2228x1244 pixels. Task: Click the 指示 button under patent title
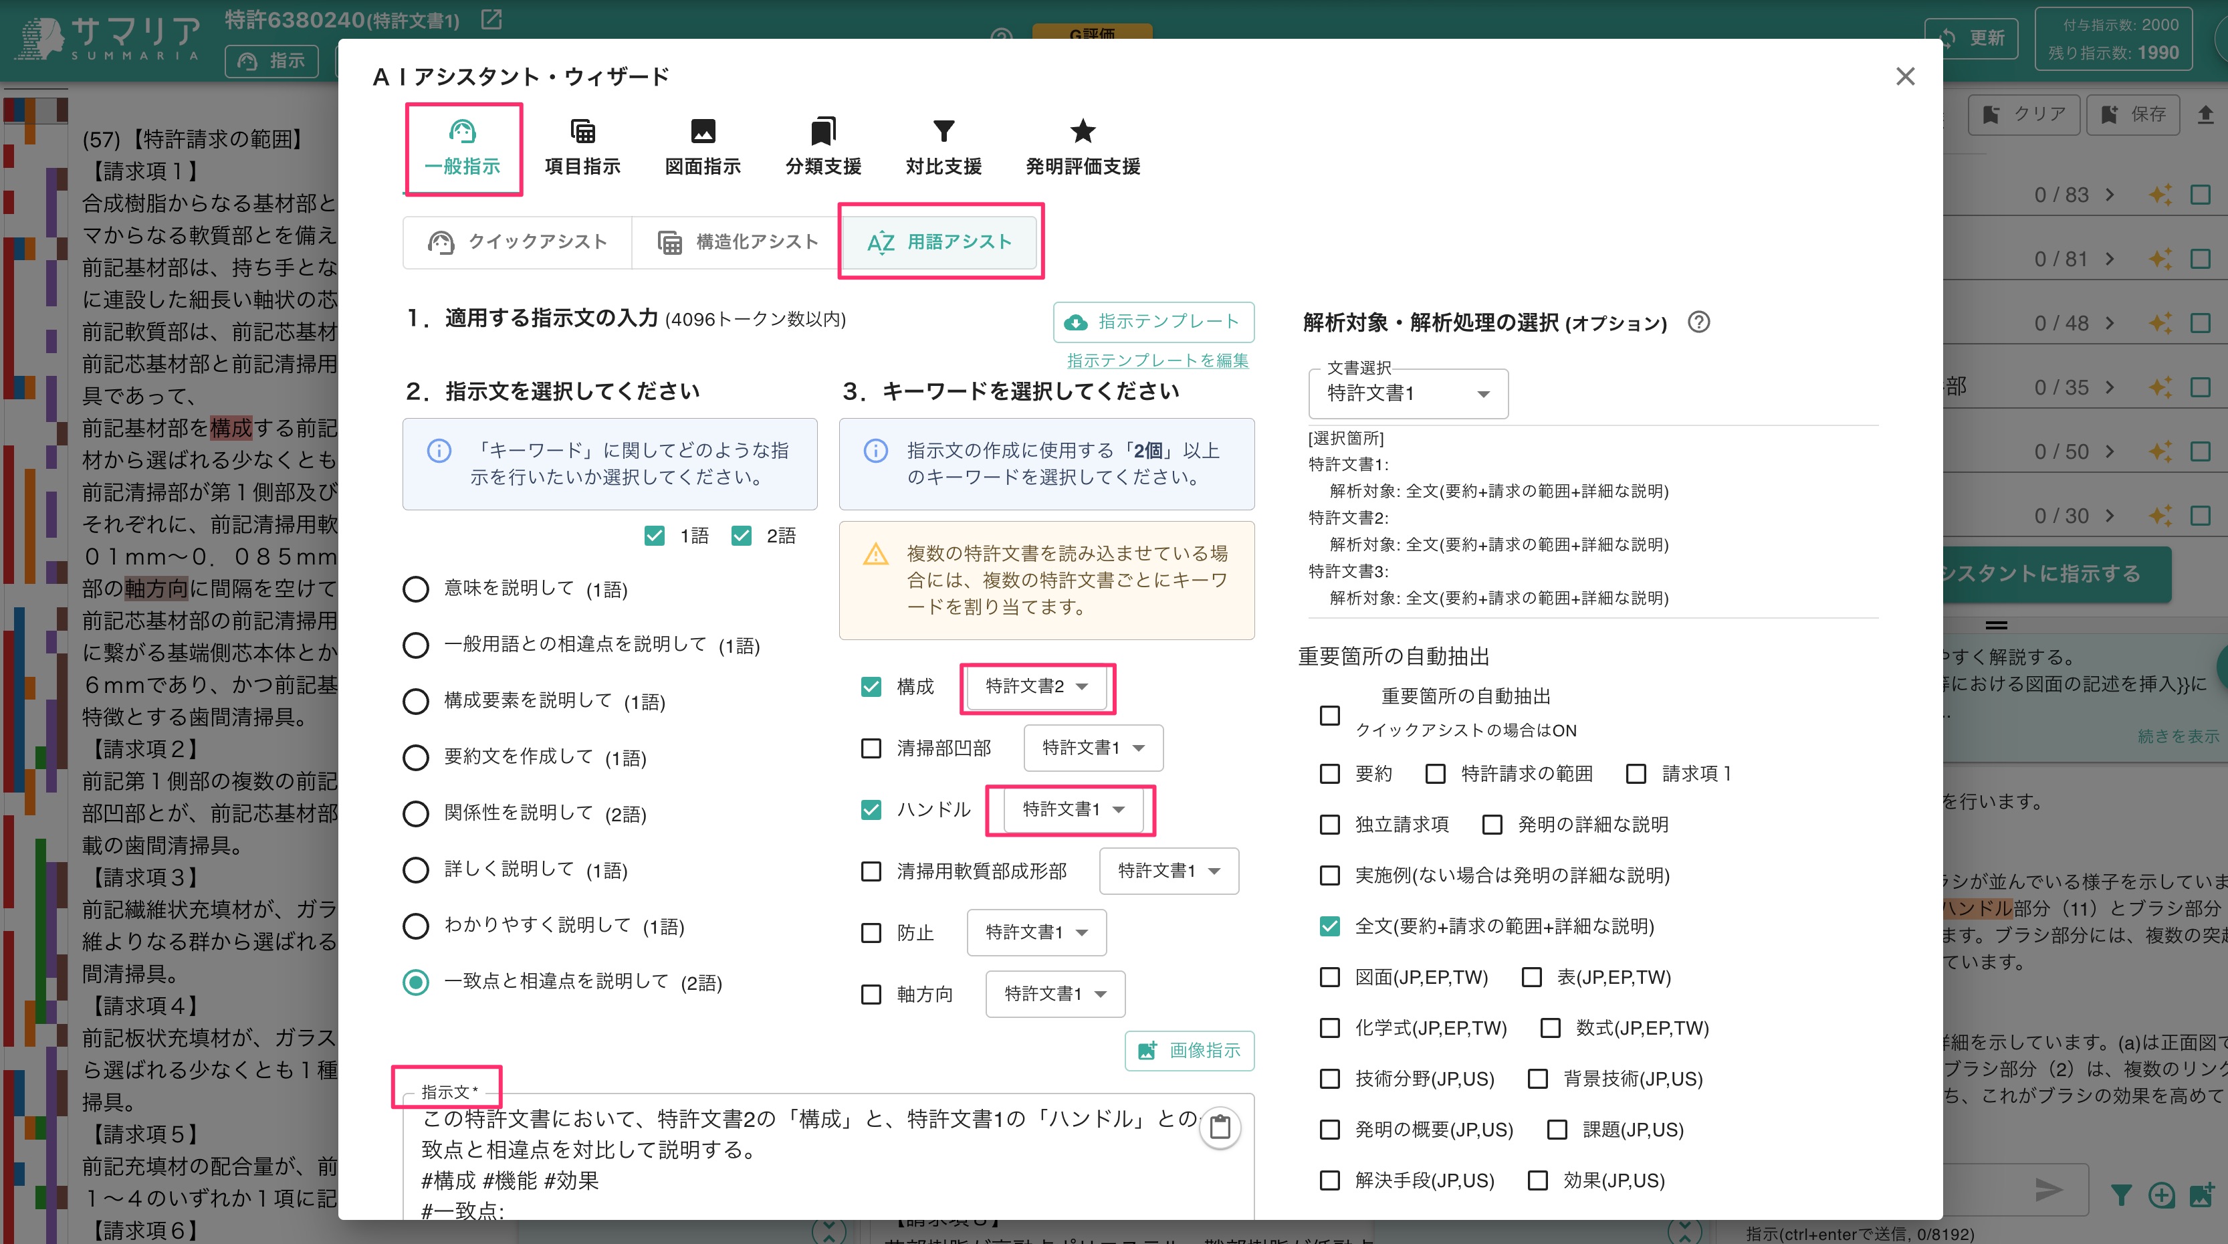pos(271,61)
